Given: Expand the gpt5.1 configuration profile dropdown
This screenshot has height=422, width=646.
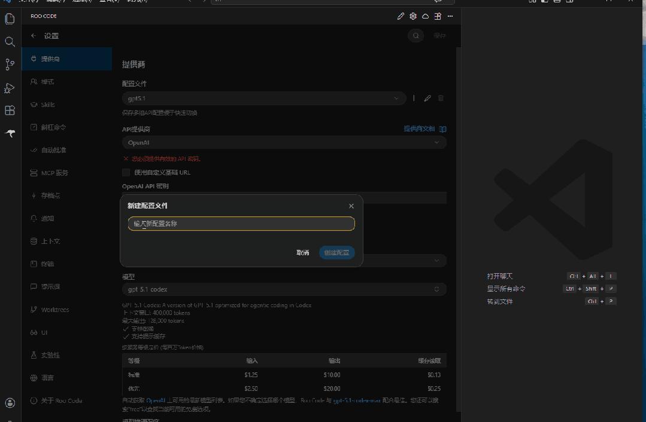Looking at the screenshot, I should click(264, 98).
